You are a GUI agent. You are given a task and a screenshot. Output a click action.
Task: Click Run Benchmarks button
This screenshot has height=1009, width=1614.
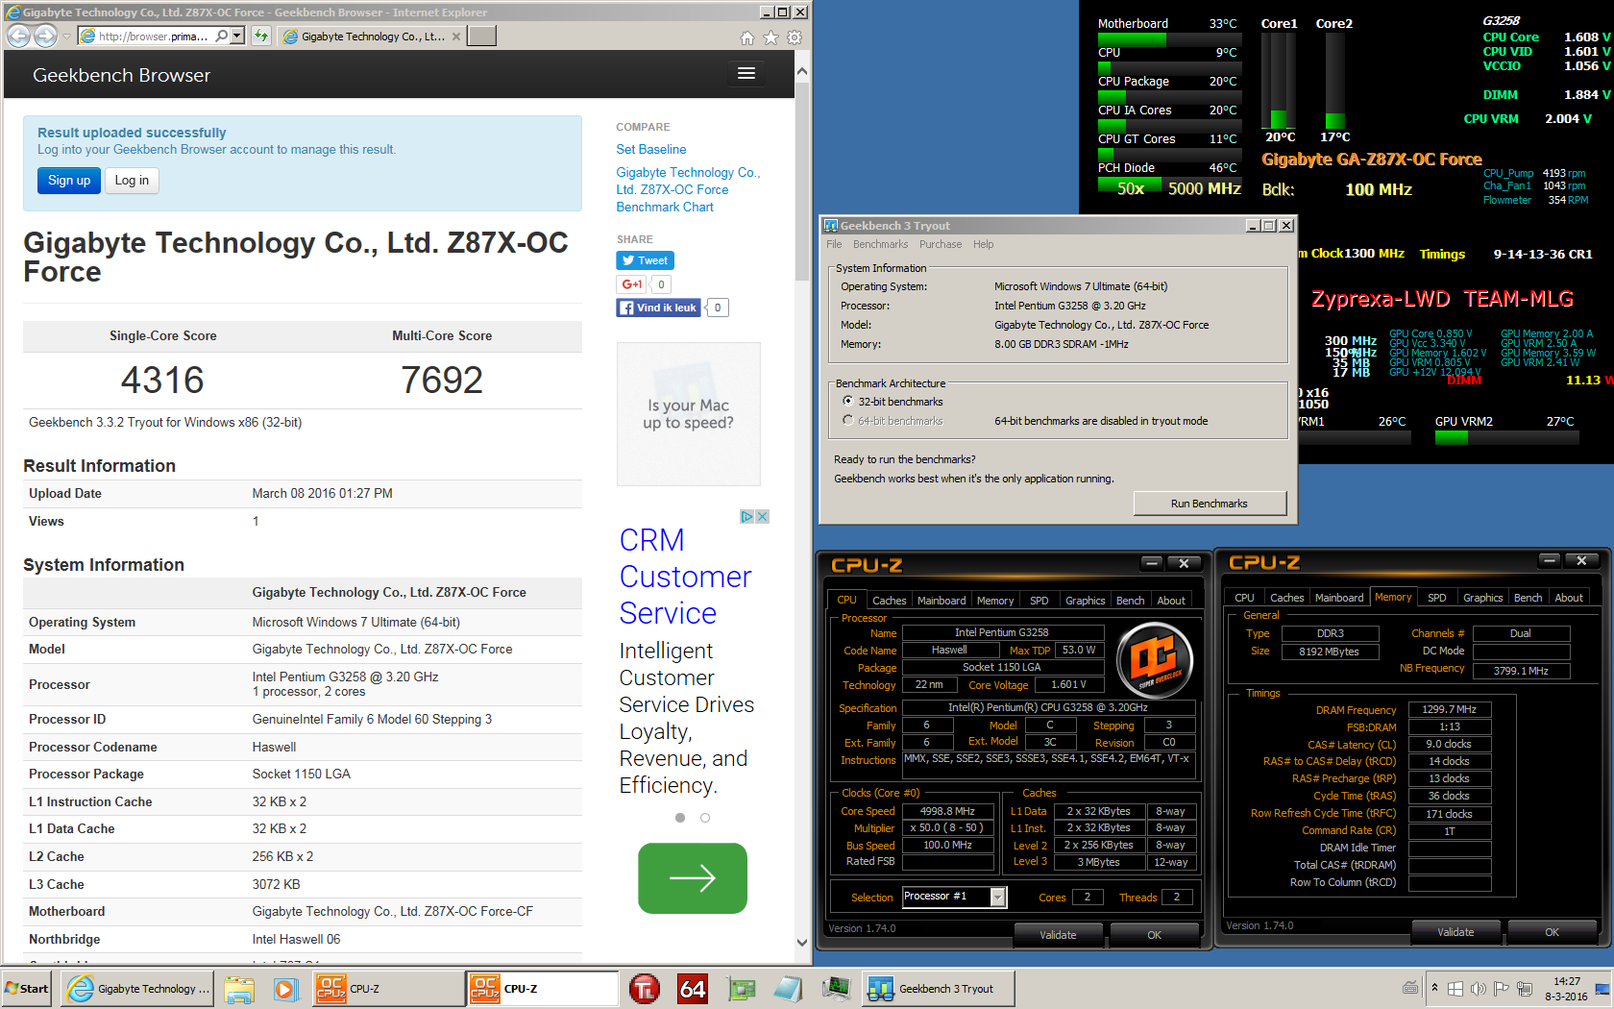(1210, 504)
